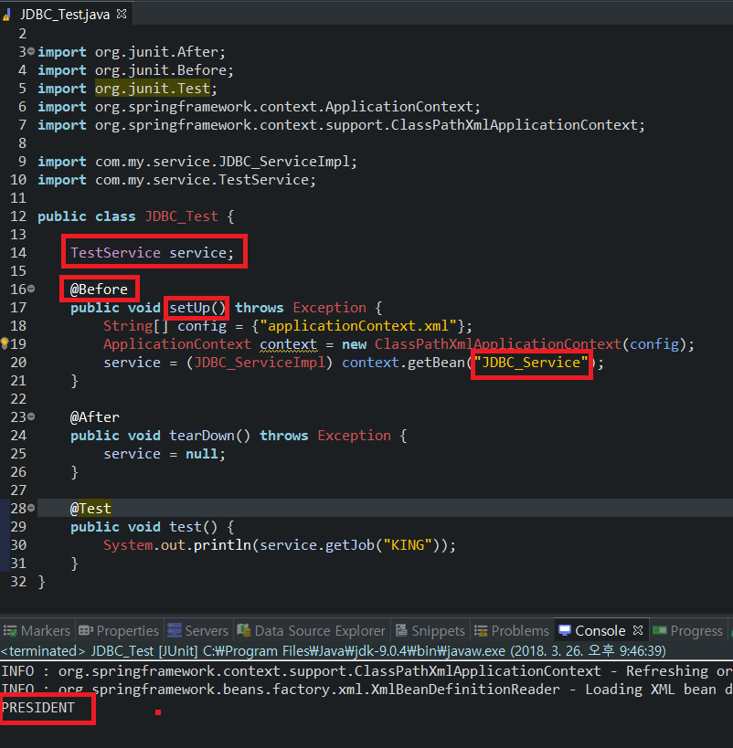This screenshot has height=748, width=733.
Task: Click the Markers tab icon
Action: pos(10,631)
